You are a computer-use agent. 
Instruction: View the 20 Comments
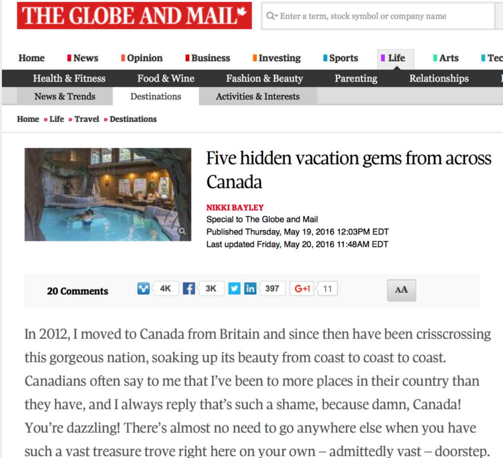tap(78, 291)
